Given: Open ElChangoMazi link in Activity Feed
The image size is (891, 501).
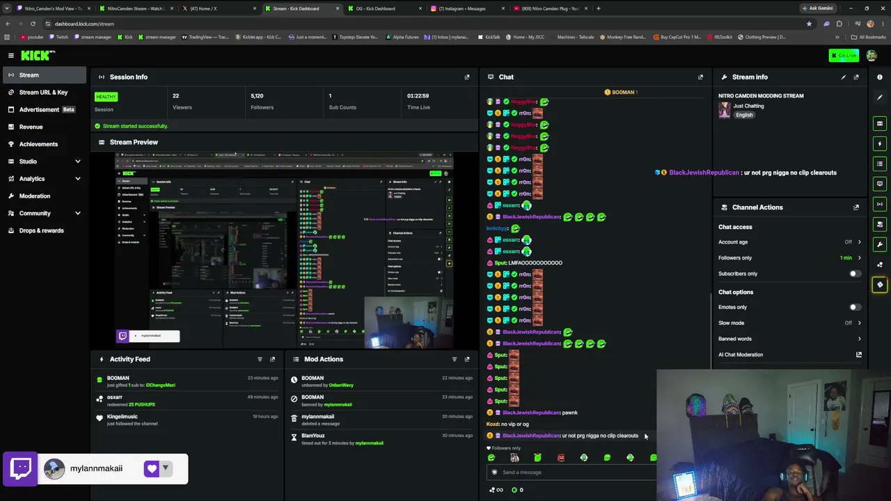Looking at the screenshot, I should pos(161,385).
